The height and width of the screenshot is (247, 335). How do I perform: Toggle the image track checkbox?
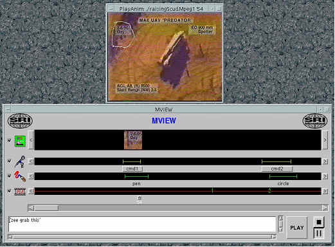9,141
